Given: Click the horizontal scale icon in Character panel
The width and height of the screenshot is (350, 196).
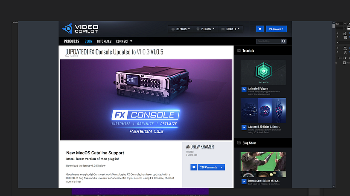Looking at the screenshot, I should (345, 52).
